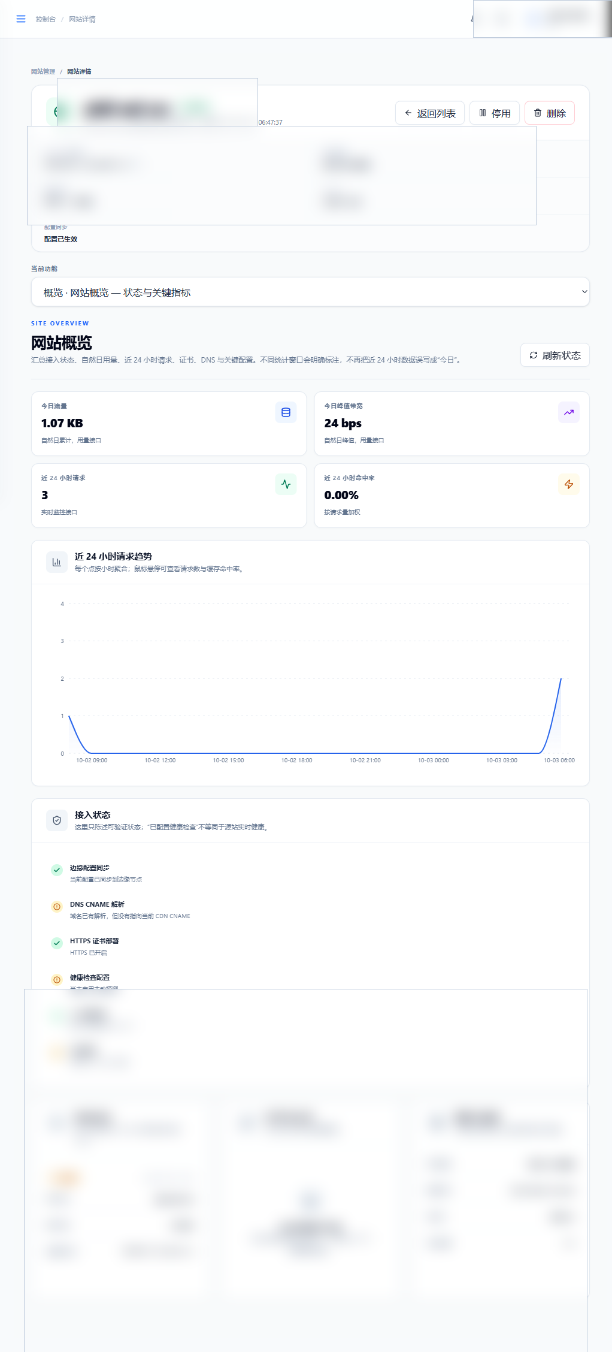This screenshot has height=1352, width=612.
Task: Click the 配置已生效 status text
Action: 60,239
